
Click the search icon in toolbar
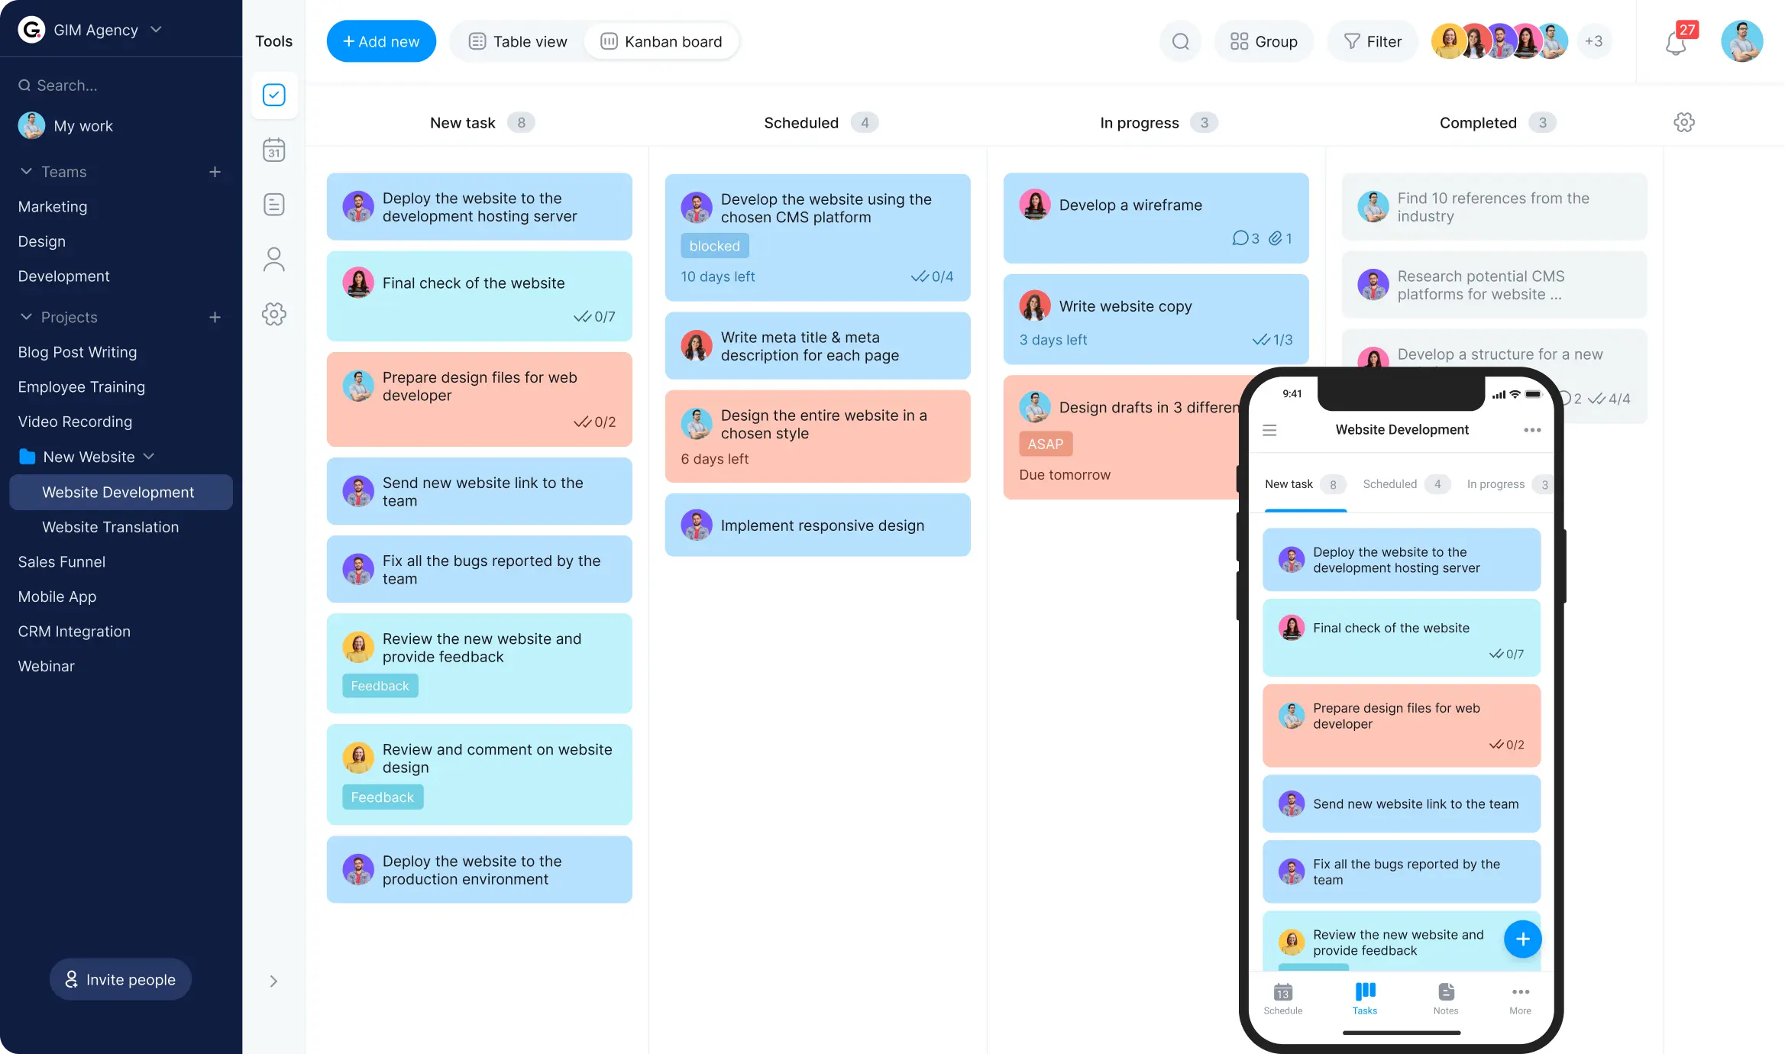point(1179,41)
